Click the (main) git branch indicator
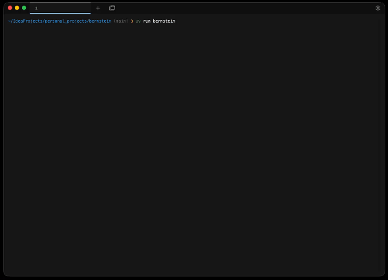The width and height of the screenshot is (388, 280). (121, 21)
